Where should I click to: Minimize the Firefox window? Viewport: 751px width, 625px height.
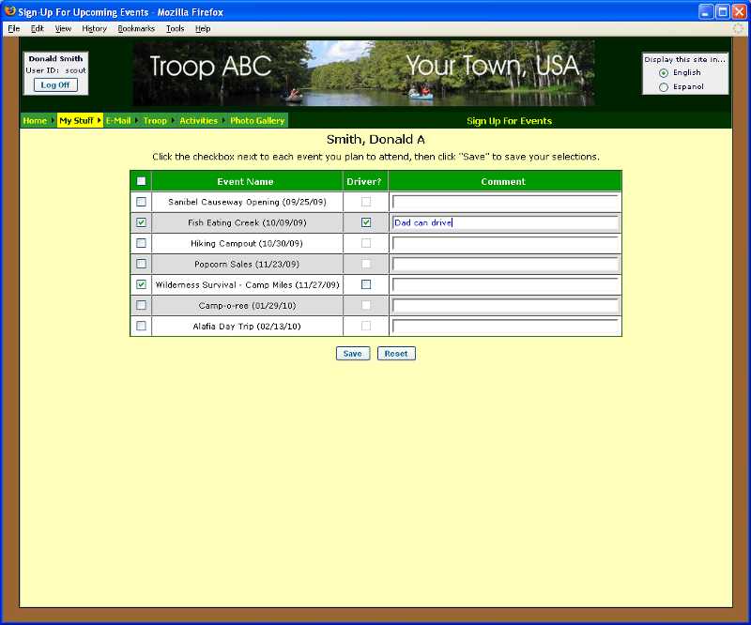coord(706,11)
